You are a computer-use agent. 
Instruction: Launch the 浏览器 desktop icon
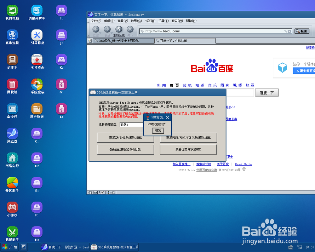coord(12,135)
